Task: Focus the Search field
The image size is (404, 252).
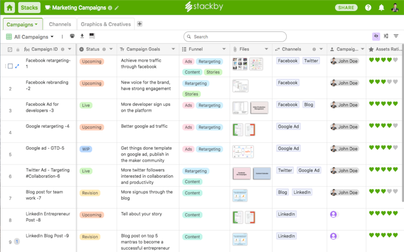Action: [235, 37]
